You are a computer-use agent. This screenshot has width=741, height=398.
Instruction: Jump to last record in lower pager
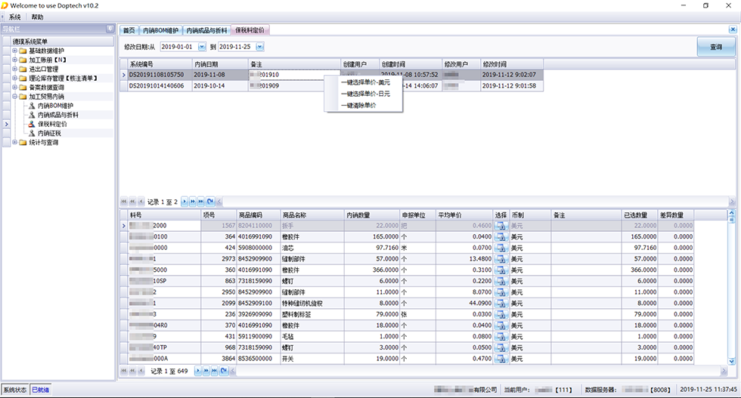[x=214, y=371]
